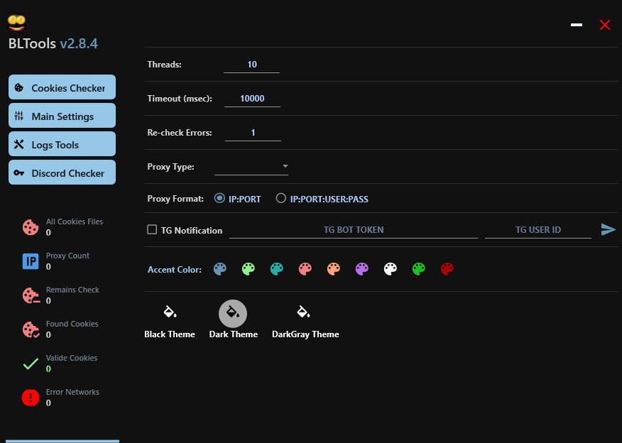
Task: Click the Threads value field
Action: pyautogui.click(x=251, y=65)
